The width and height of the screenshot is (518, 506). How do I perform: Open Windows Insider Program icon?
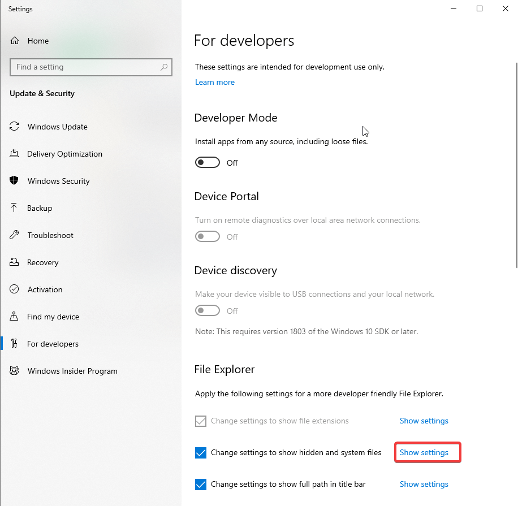point(15,371)
